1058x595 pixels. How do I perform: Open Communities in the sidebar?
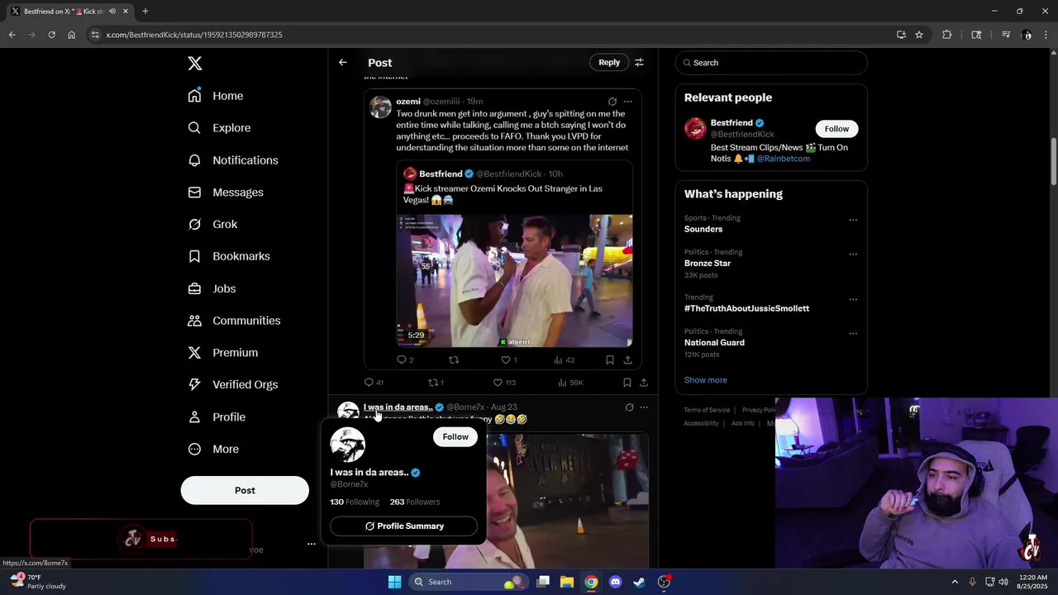234,321
